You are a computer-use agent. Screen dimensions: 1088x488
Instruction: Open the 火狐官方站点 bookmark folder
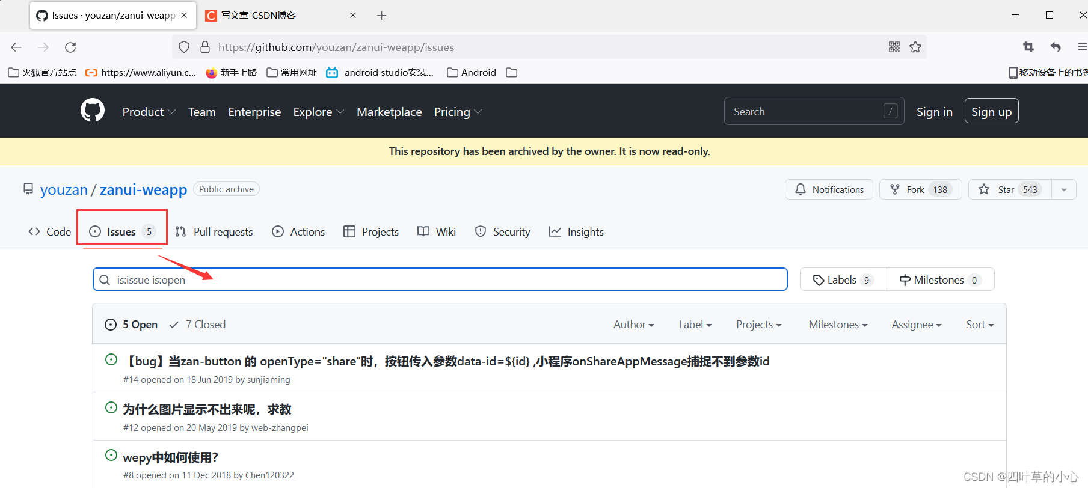click(42, 73)
